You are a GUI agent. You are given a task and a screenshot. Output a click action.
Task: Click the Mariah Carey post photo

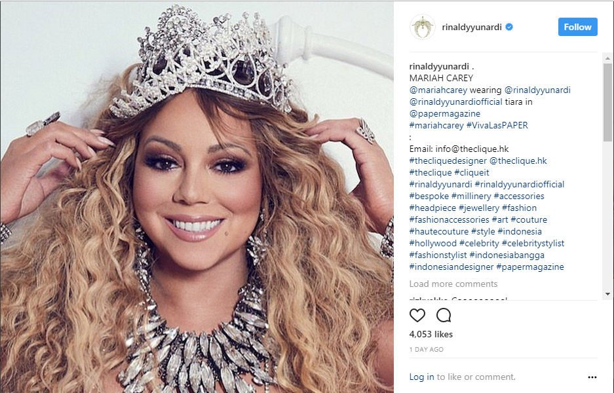point(197,196)
